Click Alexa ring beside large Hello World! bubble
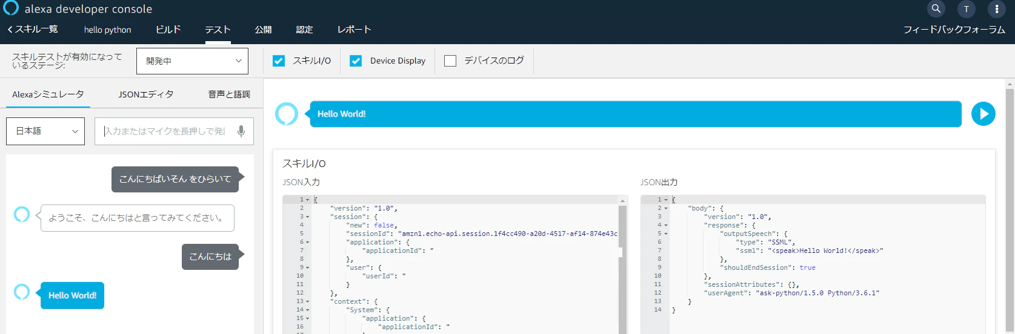Viewport: 1015px width, 334px height. point(287,114)
